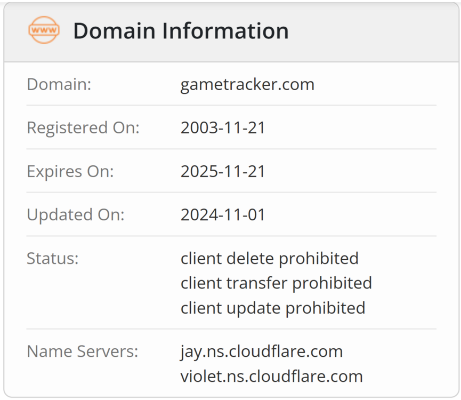This screenshot has width=461, height=400.
Task: Click the orange WWW globe icon
Action: 44,30
